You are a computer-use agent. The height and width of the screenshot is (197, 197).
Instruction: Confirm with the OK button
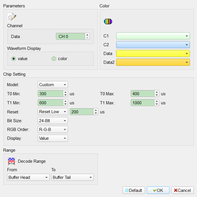pyautogui.click(x=158, y=190)
